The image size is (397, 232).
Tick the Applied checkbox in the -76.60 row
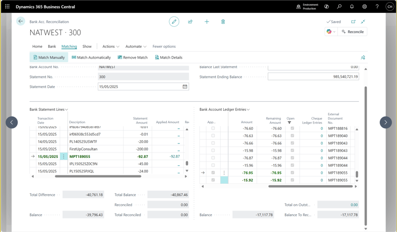tap(213, 128)
